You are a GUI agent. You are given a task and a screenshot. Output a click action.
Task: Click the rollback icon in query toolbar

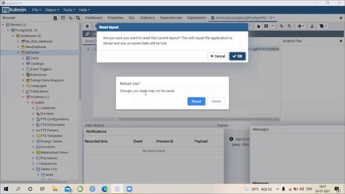(x=289, y=26)
